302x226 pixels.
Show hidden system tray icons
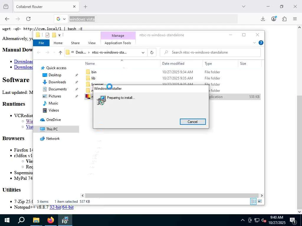pos(243,220)
